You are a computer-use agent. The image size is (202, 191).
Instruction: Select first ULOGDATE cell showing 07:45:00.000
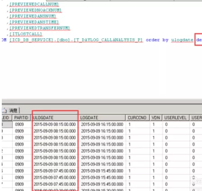55,171
